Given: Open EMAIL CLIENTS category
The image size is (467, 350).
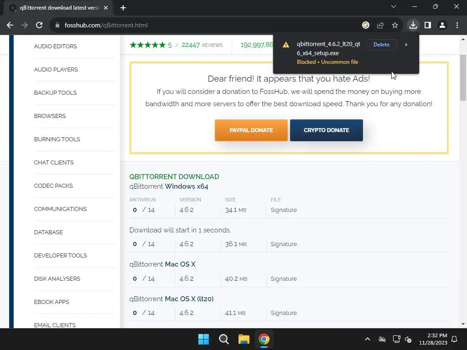Looking at the screenshot, I should [55, 325].
